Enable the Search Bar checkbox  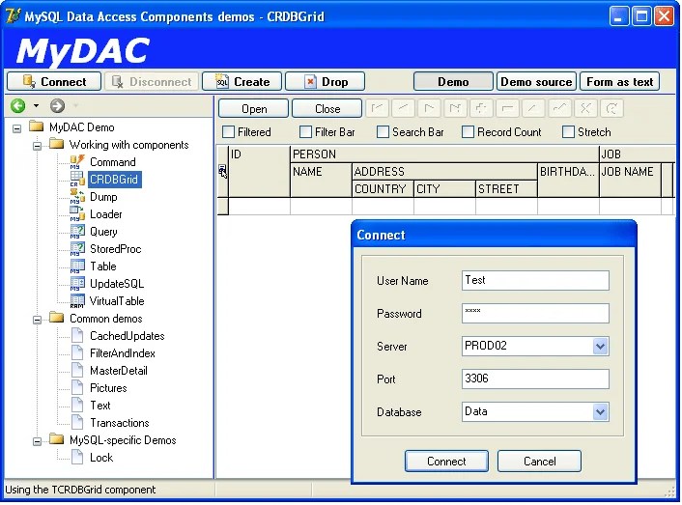click(x=383, y=131)
